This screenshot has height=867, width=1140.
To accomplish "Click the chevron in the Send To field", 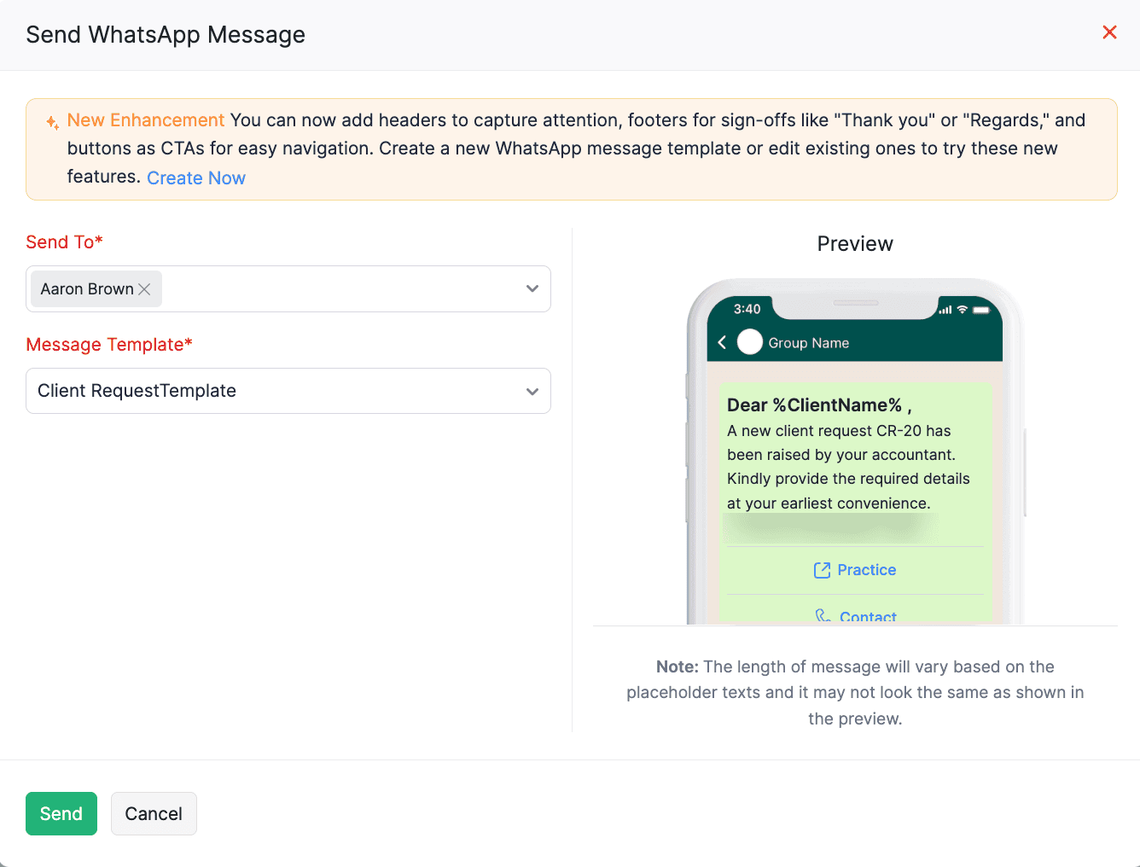I will click(532, 288).
